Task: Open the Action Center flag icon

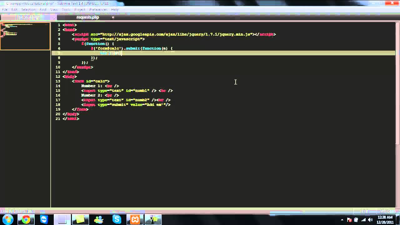Action: pos(349,220)
